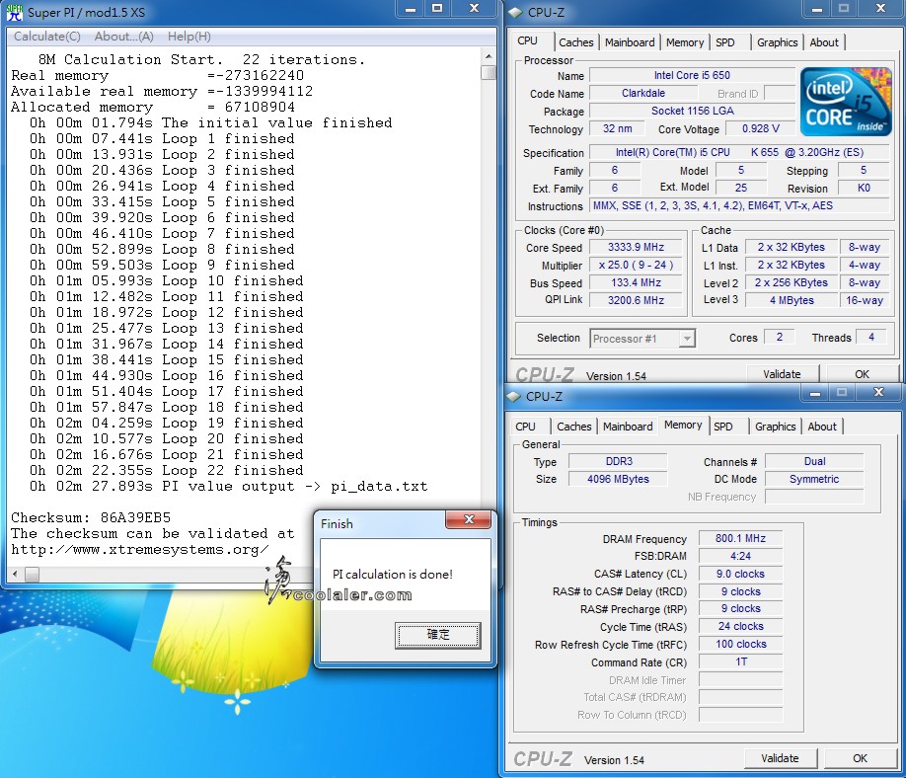Click the Loop 22 finished line
Image resolution: width=906 pixels, height=778 pixels.
(x=167, y=470)
